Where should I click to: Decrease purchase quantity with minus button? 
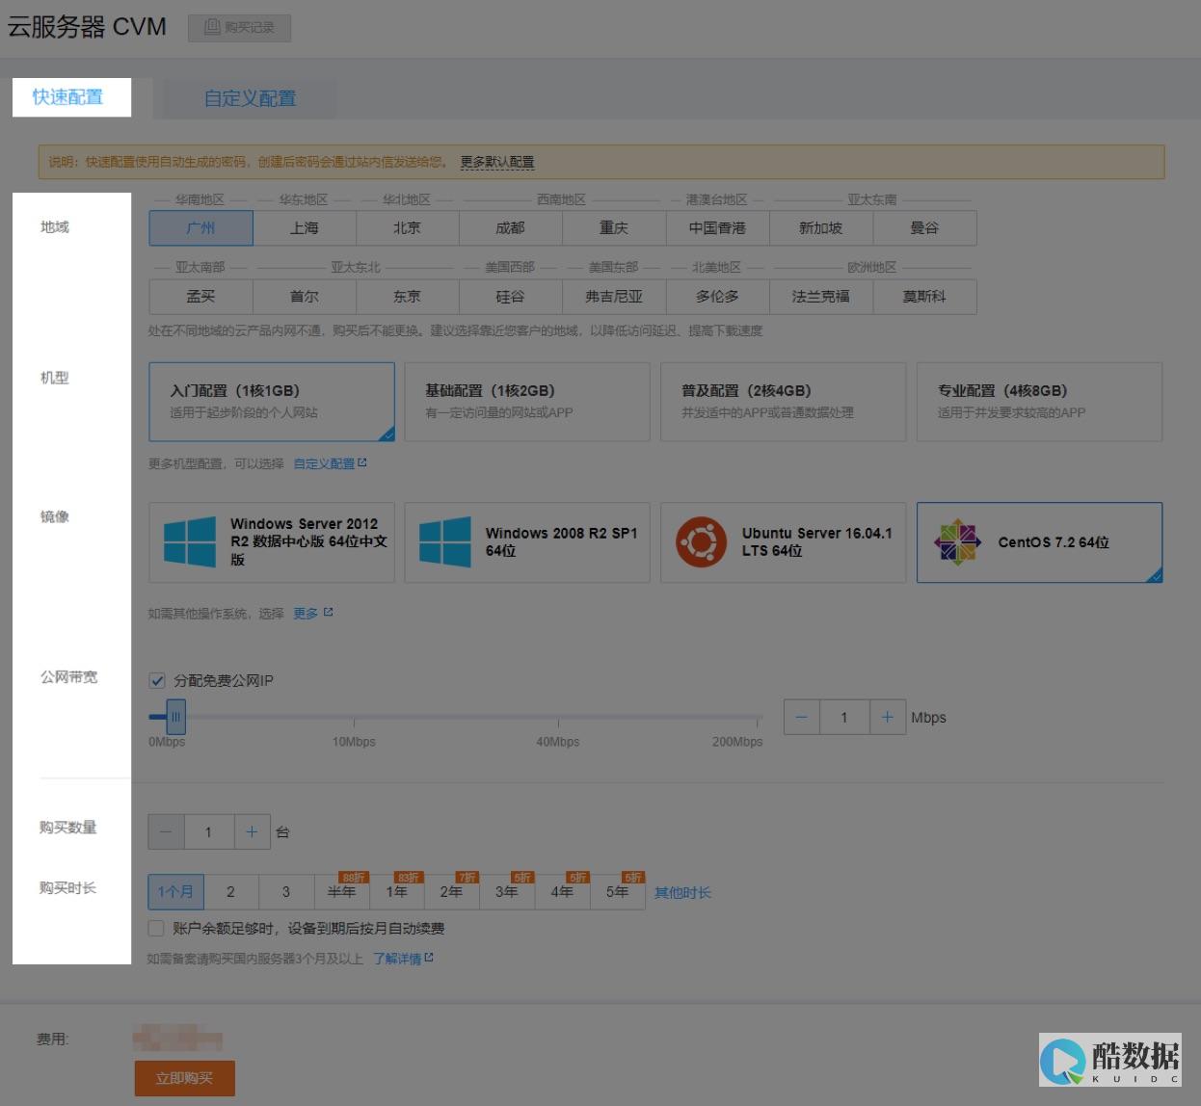pos(166,831)
